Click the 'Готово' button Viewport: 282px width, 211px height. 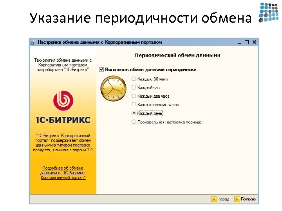(245, 199)
